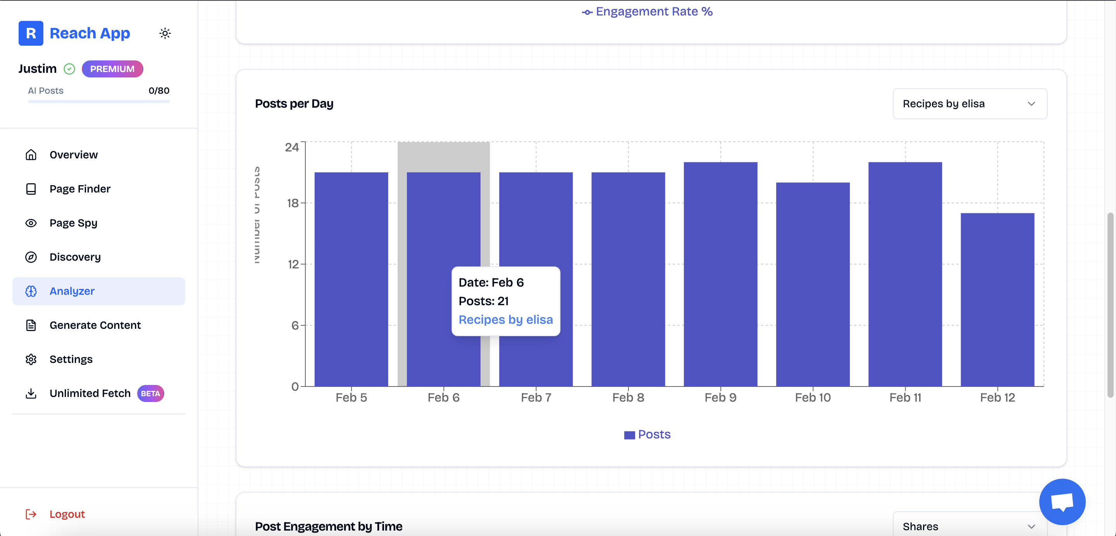This screenshot has width=1116, height=536.
Task: Click the Recipes by elisa tooltip link
Action: (506, 320)
